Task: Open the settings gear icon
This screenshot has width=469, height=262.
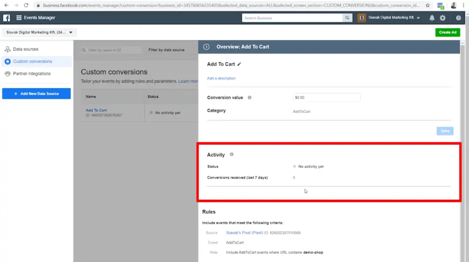Action: 443,18
